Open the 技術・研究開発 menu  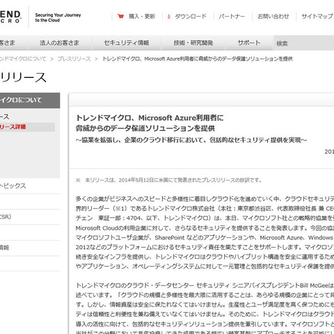[193, 42]
